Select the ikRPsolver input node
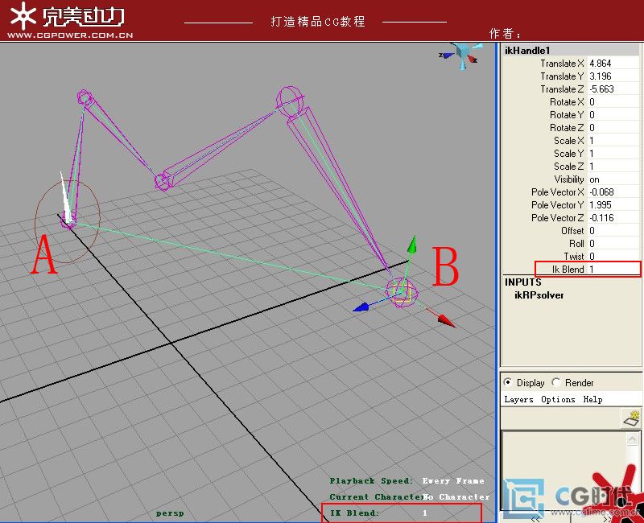The width and height of the screenshot is (644, 523). click(x=539, y=294)
